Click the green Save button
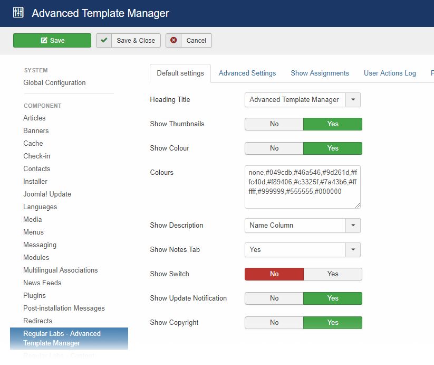The width and height of the screenshot is (434, 365). point(52,41)
